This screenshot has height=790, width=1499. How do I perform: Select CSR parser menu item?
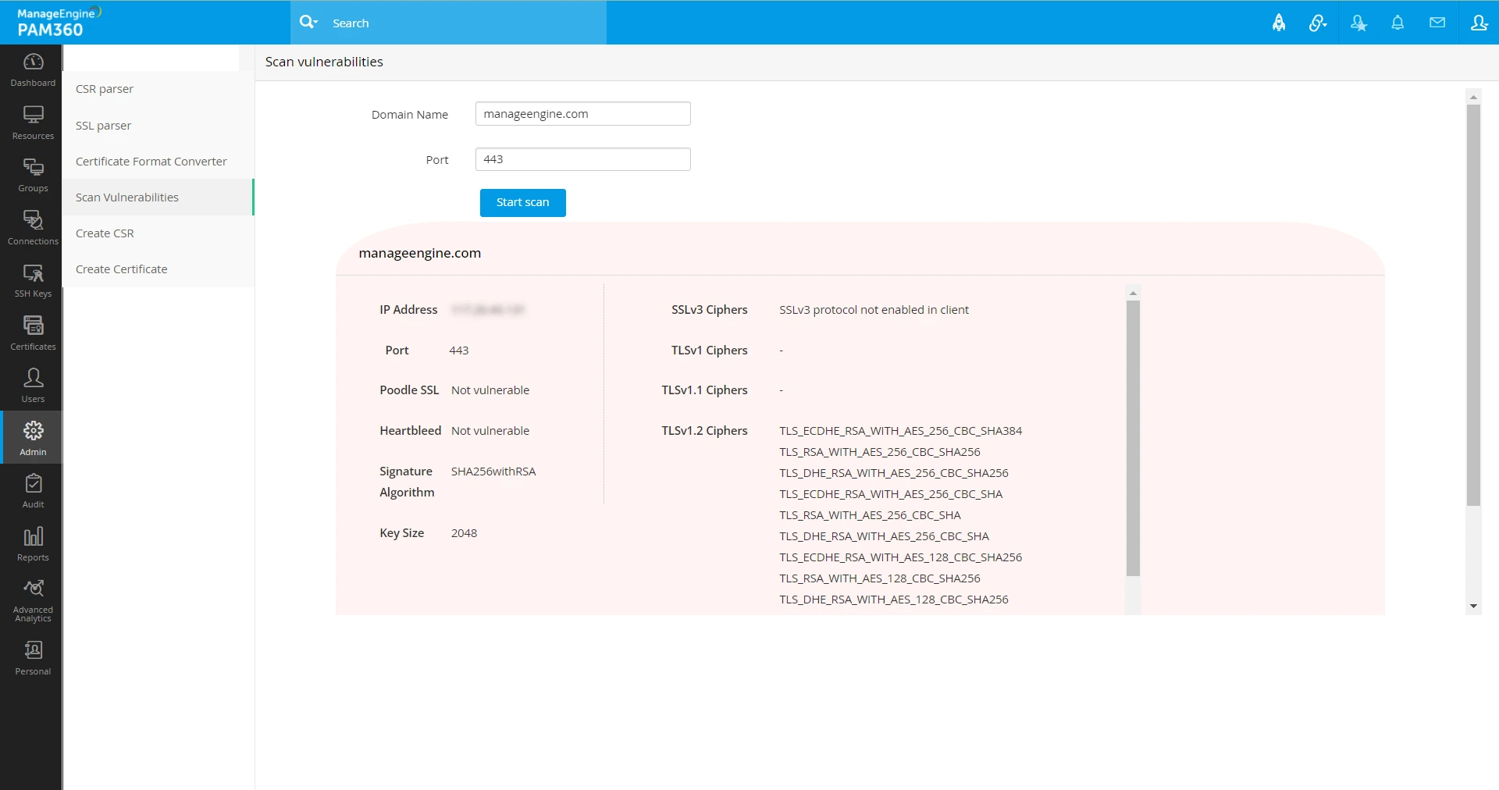pos(105,89)
